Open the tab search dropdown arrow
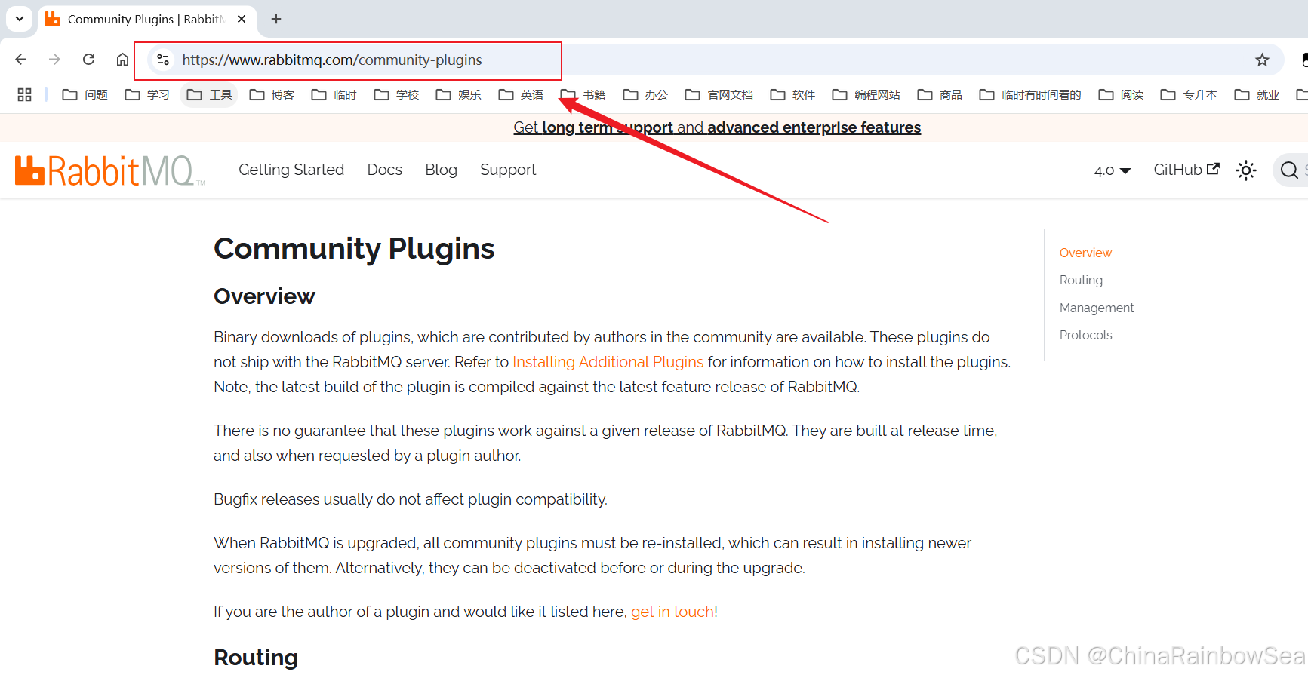The image size is (1308, 678). [x=20, y=19]
